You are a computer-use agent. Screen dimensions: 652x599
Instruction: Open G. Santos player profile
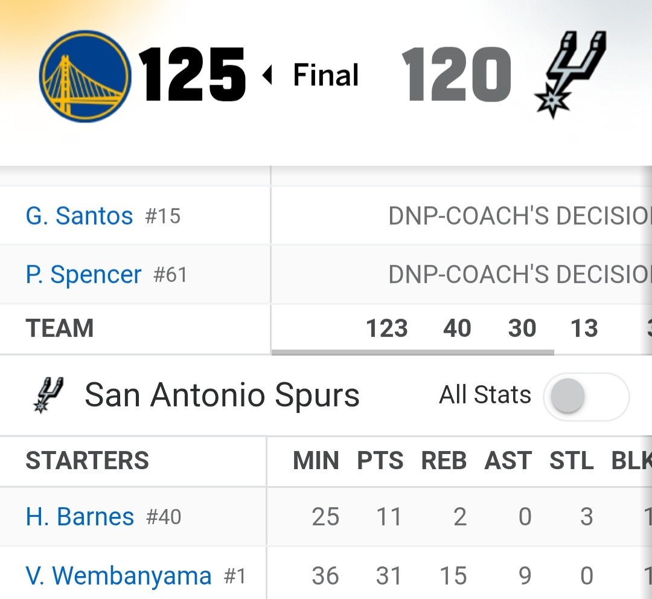[x=79, y=216]
